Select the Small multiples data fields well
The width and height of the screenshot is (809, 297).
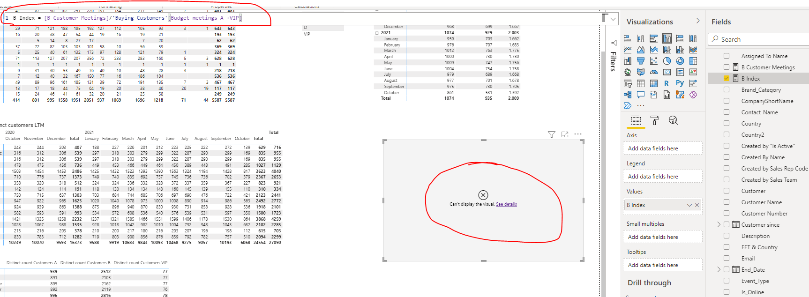[x=663, y=237]
